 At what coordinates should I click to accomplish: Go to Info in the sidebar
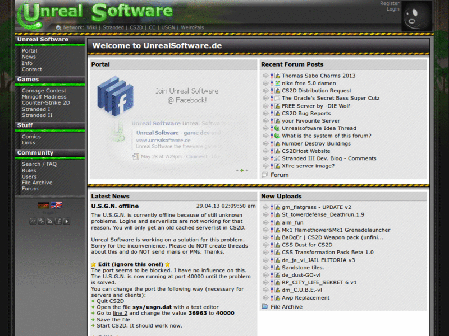(x=27, y=63)
